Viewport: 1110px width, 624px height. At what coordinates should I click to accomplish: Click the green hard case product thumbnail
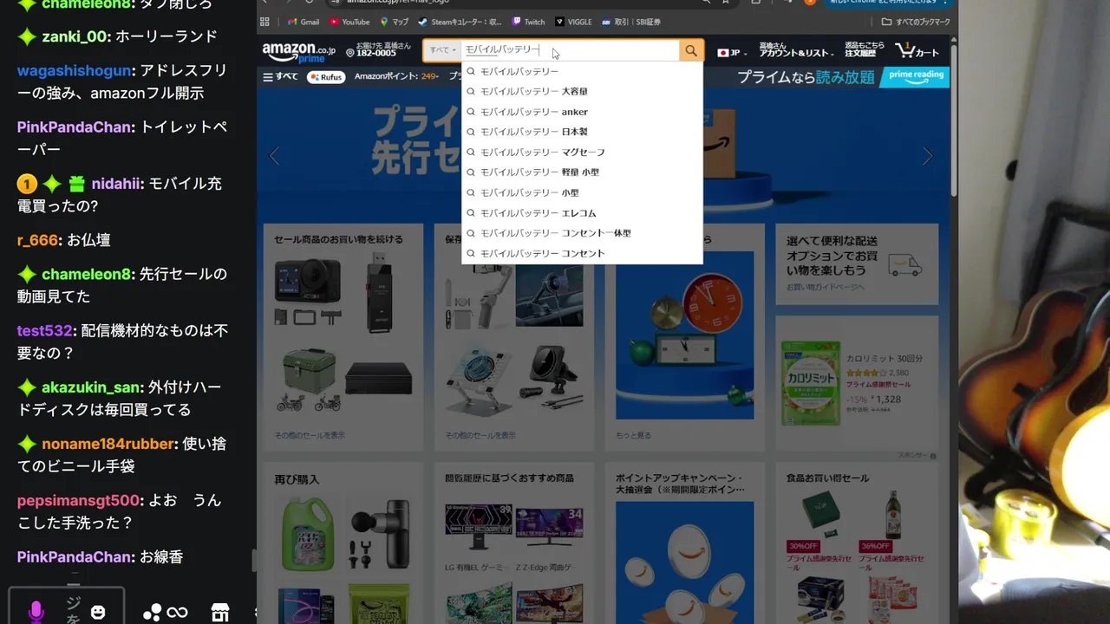point(309,379)
